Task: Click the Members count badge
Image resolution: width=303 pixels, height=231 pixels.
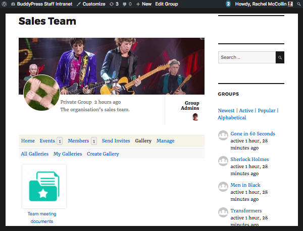Action: [x=94, y=141]
